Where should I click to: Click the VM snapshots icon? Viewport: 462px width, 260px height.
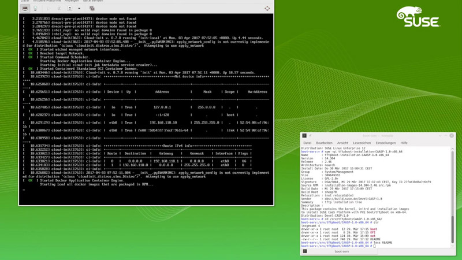click(92, 9)
